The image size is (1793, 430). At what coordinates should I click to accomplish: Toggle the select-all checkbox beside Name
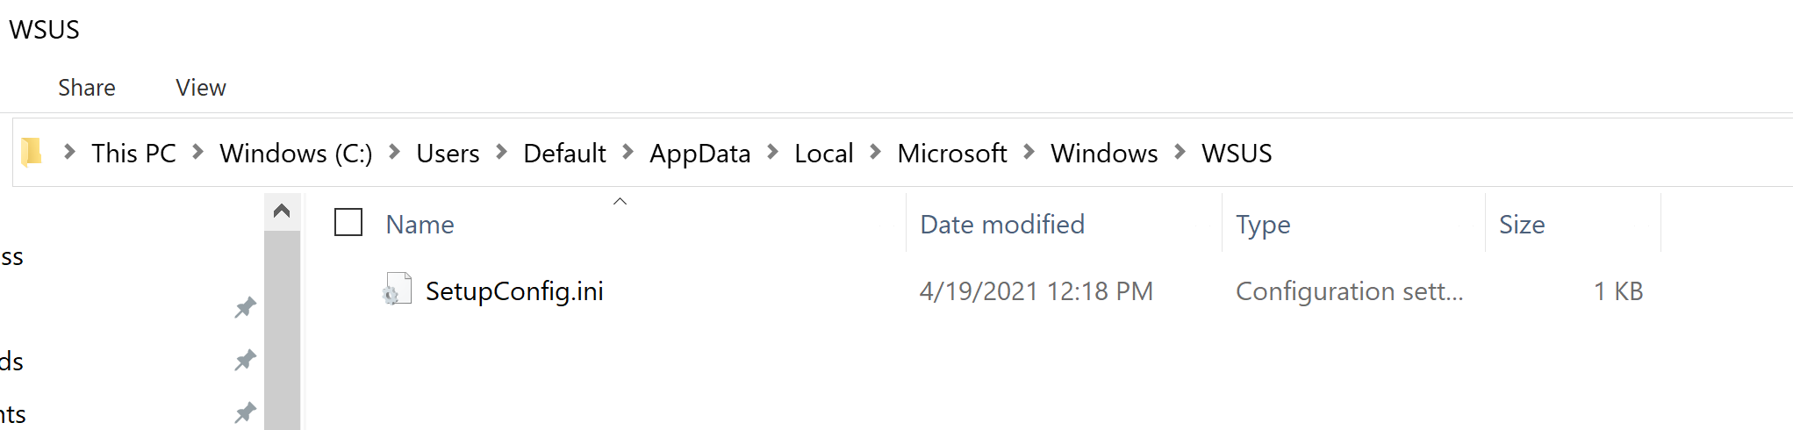coord(348,223)
